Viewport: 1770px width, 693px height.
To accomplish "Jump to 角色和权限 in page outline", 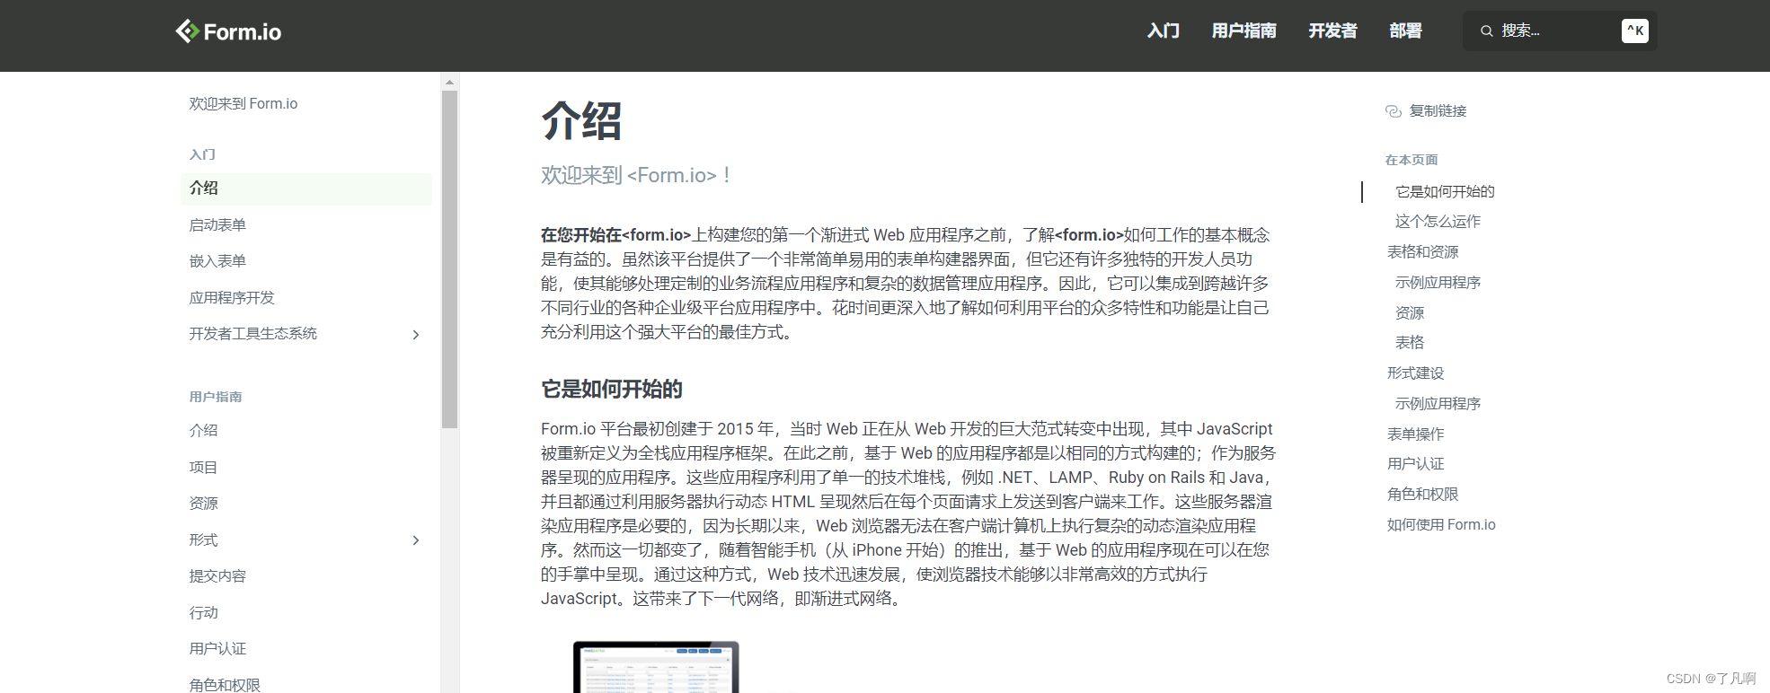I will click(1423, 495).
